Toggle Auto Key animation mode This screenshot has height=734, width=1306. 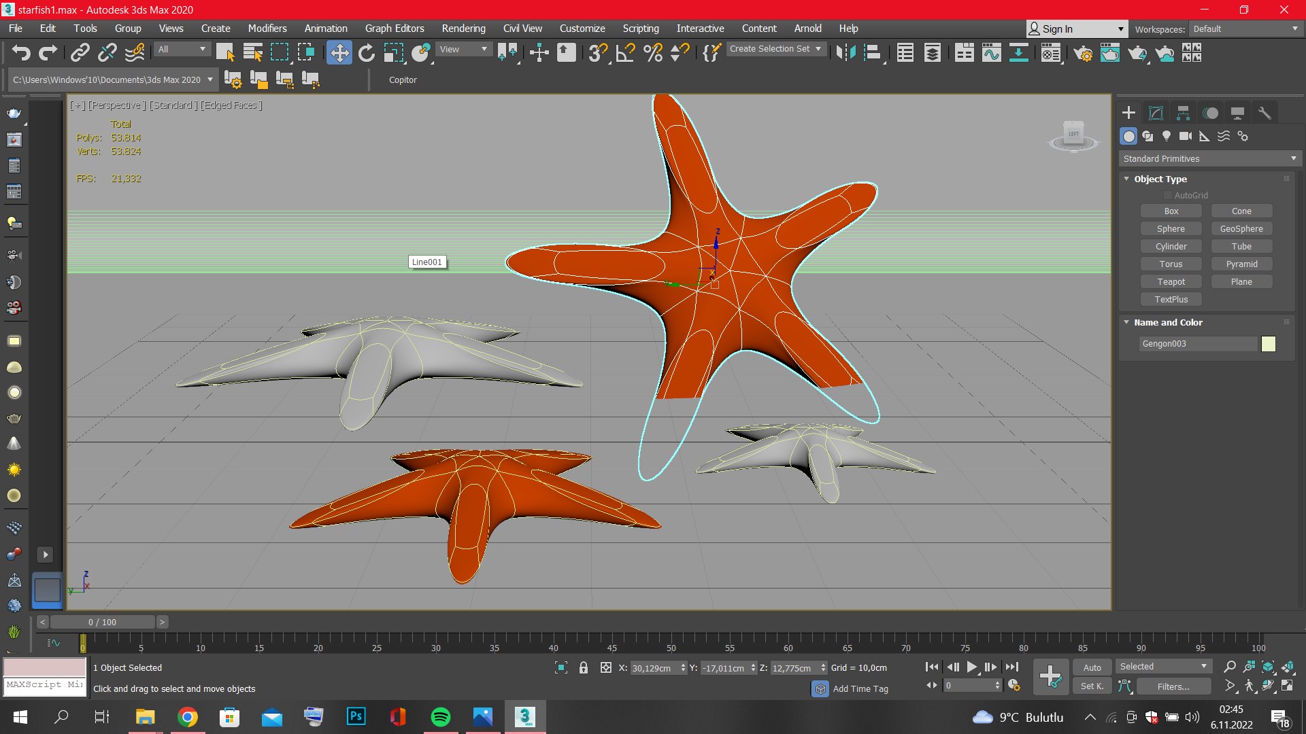point(1092,667)
